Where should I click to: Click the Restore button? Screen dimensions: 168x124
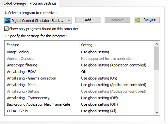tap(147, 20)
